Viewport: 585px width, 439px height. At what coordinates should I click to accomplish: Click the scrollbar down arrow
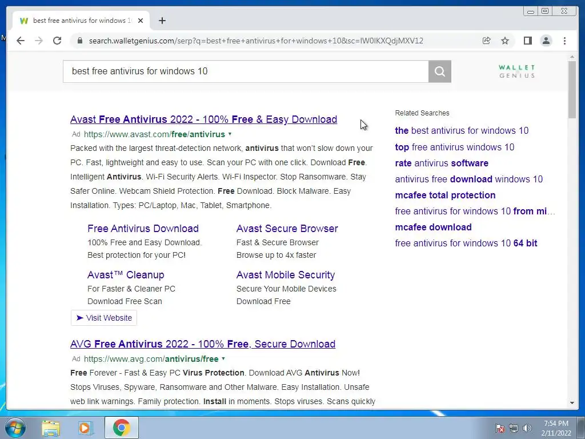click(572, 403)
